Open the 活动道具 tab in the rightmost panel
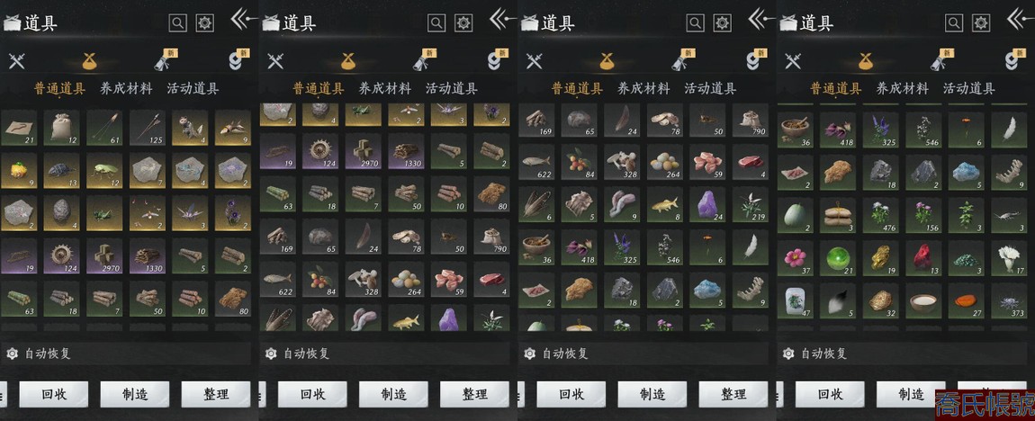 [969, 88]
